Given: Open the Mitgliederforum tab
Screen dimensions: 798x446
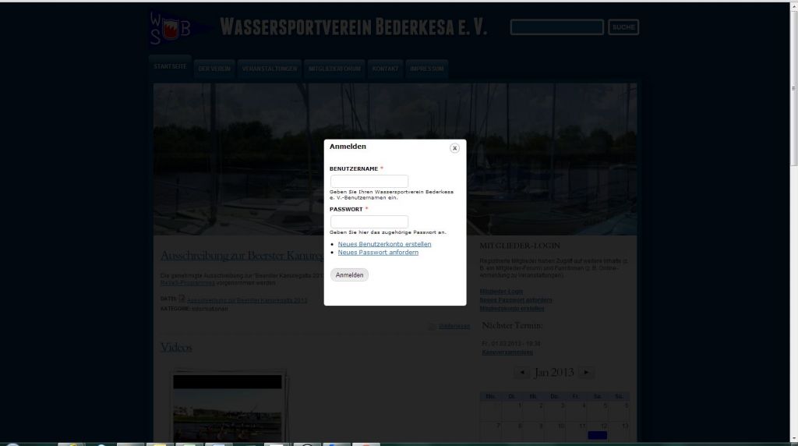Looking at the screenshot, I should point(334,69).
